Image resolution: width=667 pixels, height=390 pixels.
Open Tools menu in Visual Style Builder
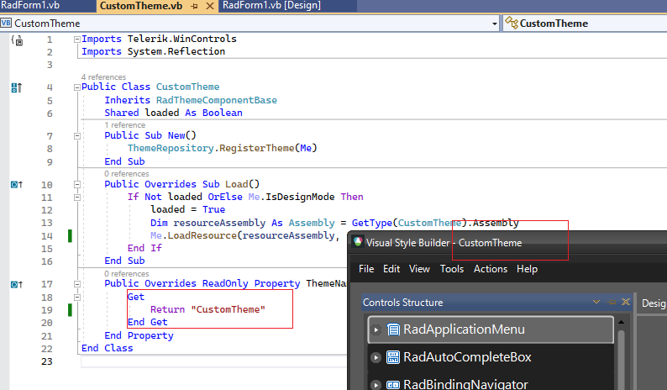pyautogui.click(x=452, y=269)
